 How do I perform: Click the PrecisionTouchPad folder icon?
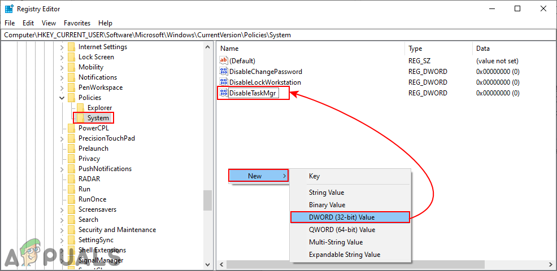(x=71, y=138)
